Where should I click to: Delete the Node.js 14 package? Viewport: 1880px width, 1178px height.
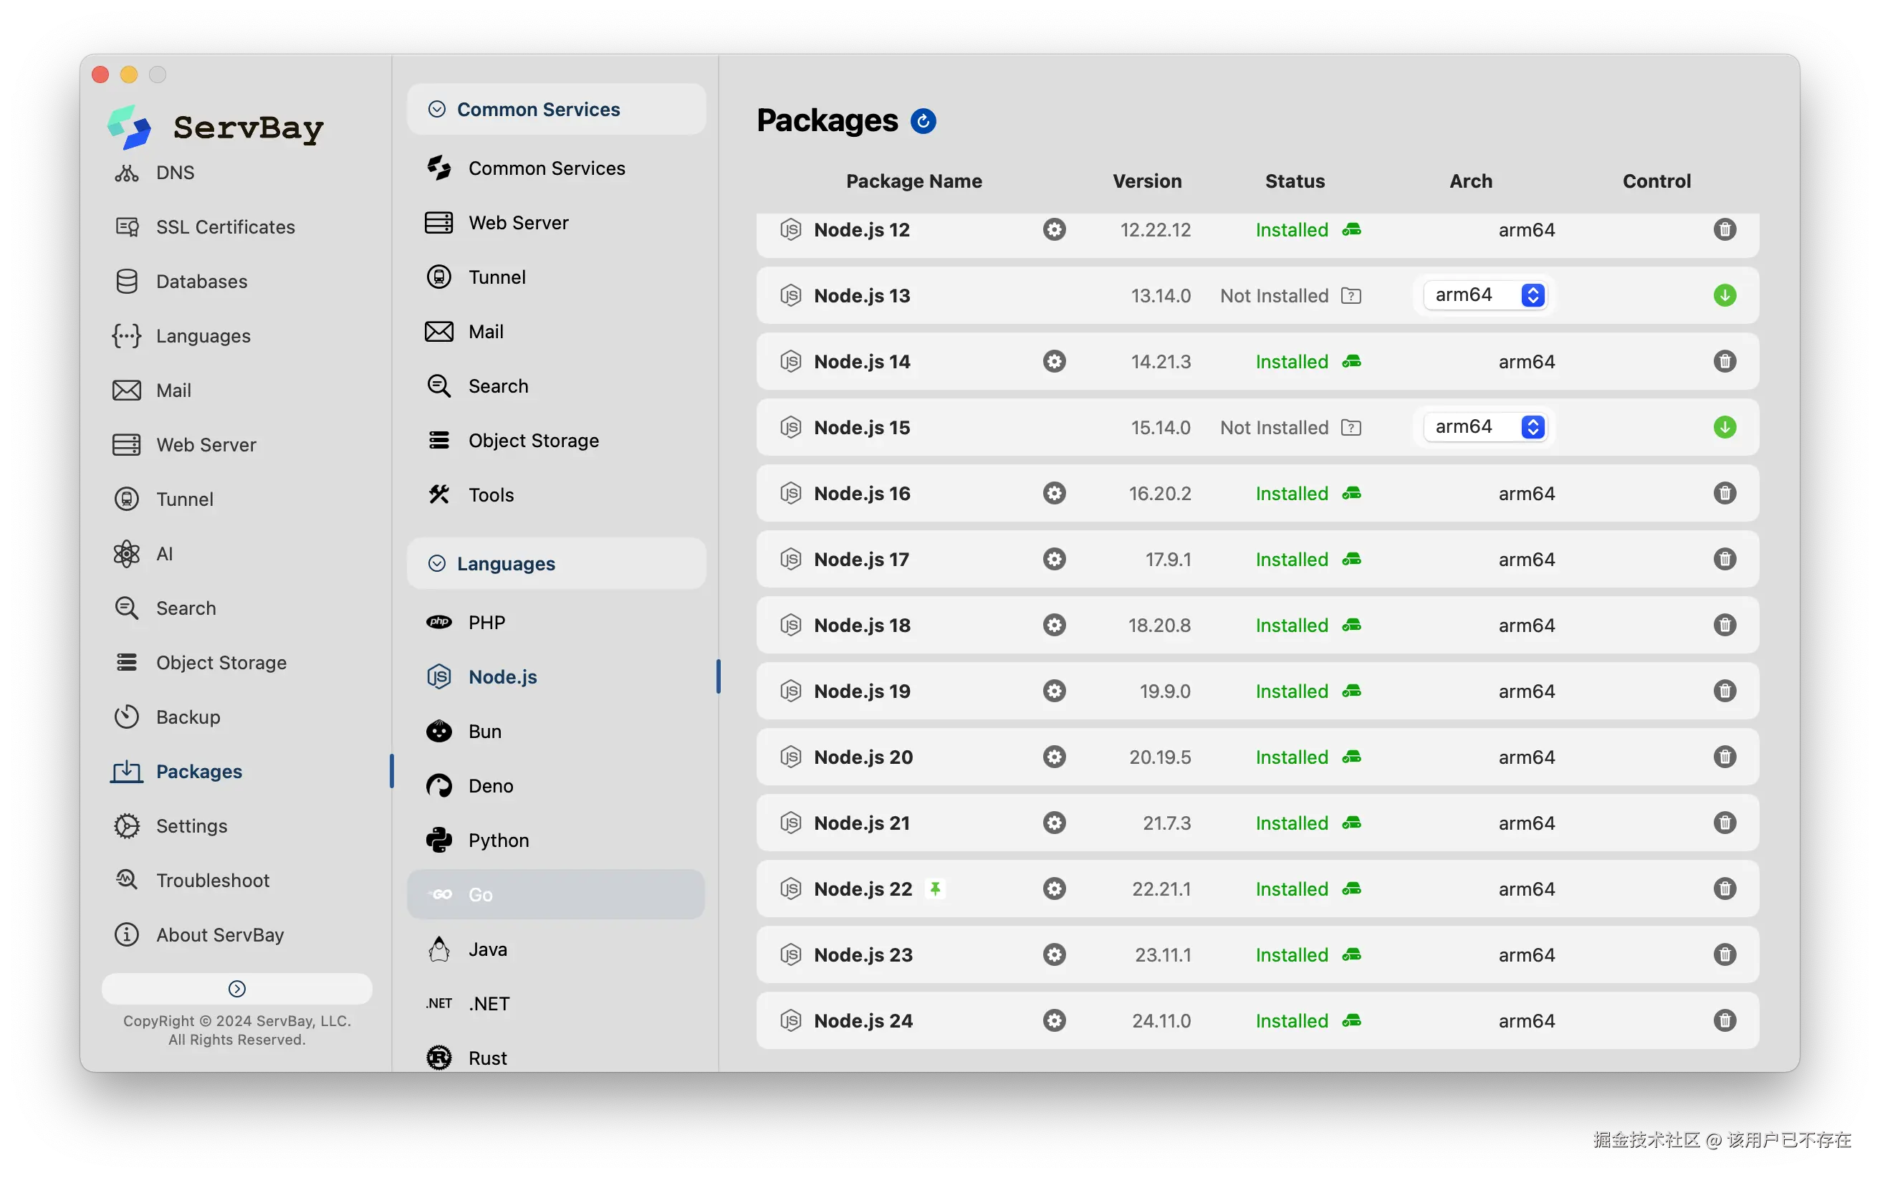pyautogui.click(x=1725, y=362)
